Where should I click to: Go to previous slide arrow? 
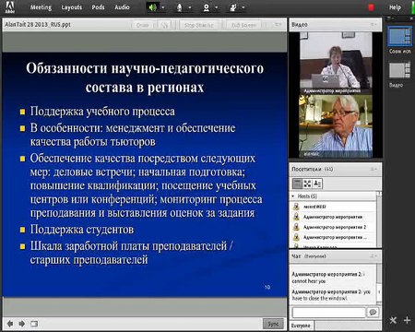[x=10, y=324]
